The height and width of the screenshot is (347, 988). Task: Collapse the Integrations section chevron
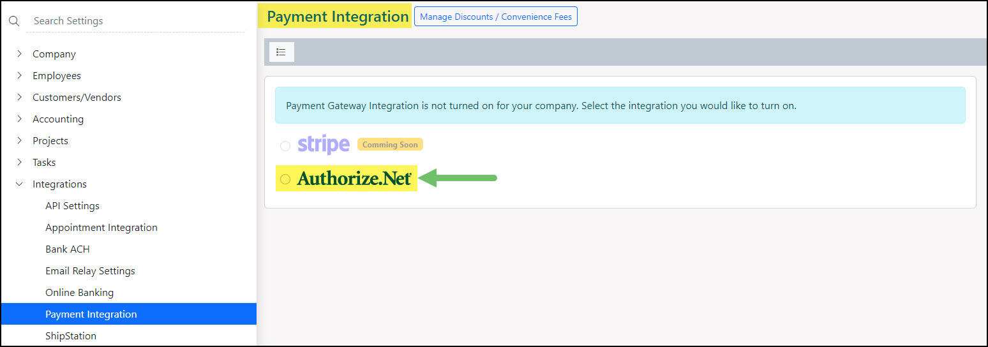[19, 184]
